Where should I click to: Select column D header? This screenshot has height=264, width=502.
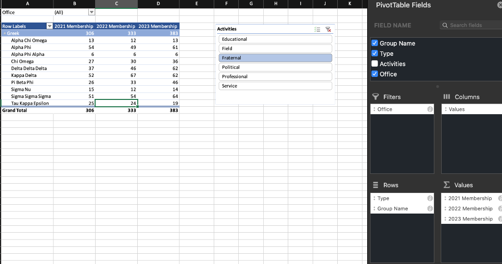[158, 4]
